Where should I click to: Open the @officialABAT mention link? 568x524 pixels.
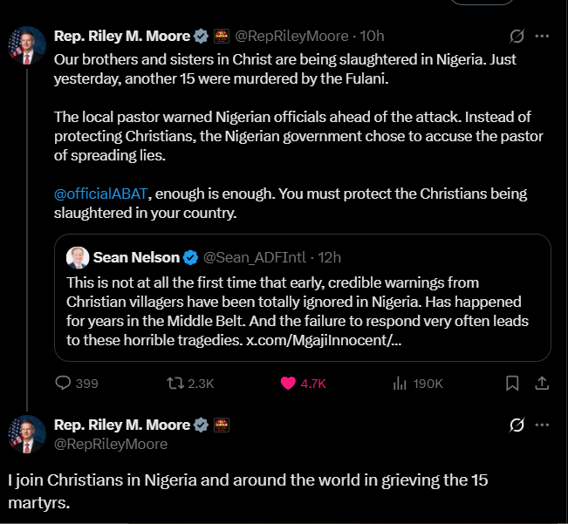(94, 194)
